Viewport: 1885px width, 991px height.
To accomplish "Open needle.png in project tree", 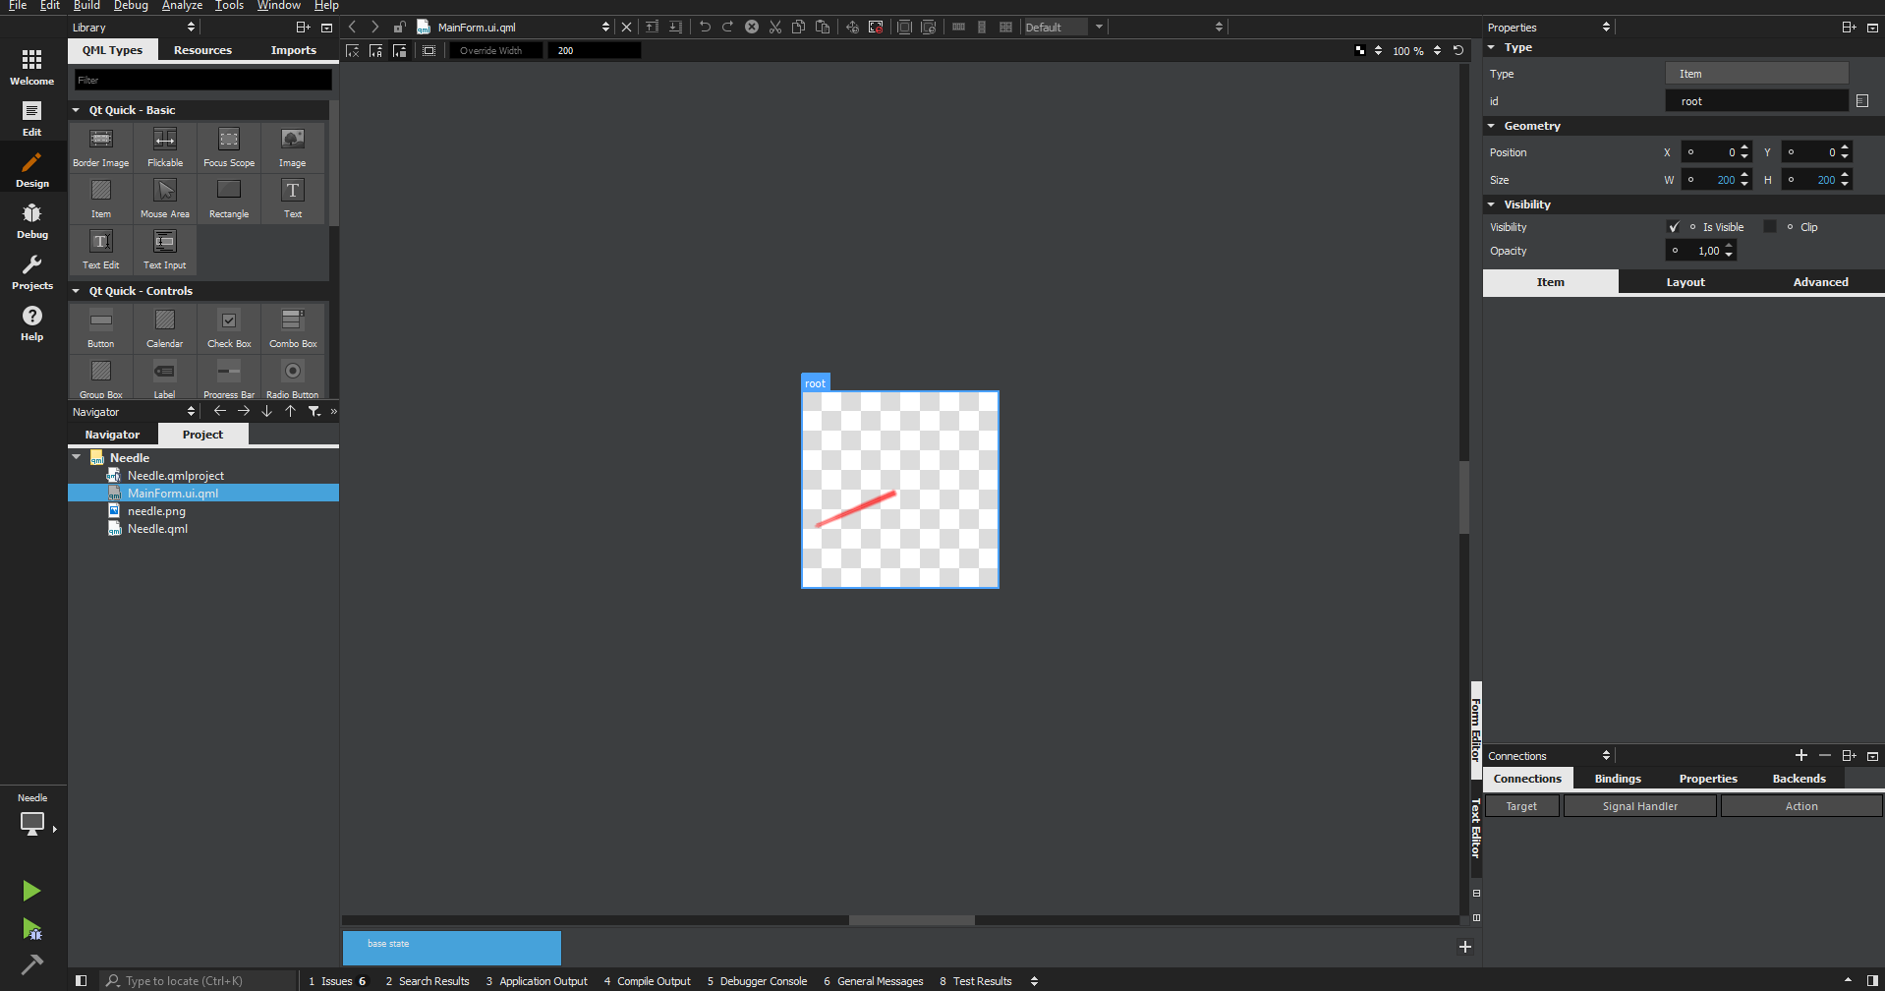I will 156,511.
